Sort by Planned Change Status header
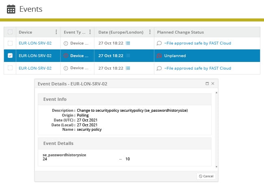Viewport: 264px width, 185px height. (180, 32)
